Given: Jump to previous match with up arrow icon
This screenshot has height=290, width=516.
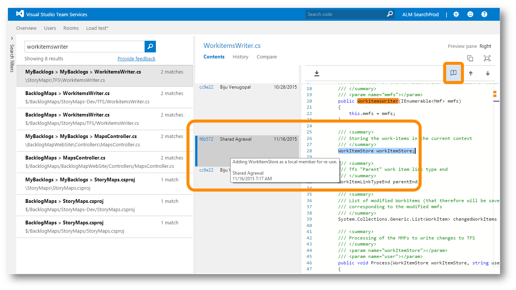Looking at the screenshot, I should 471,73.
